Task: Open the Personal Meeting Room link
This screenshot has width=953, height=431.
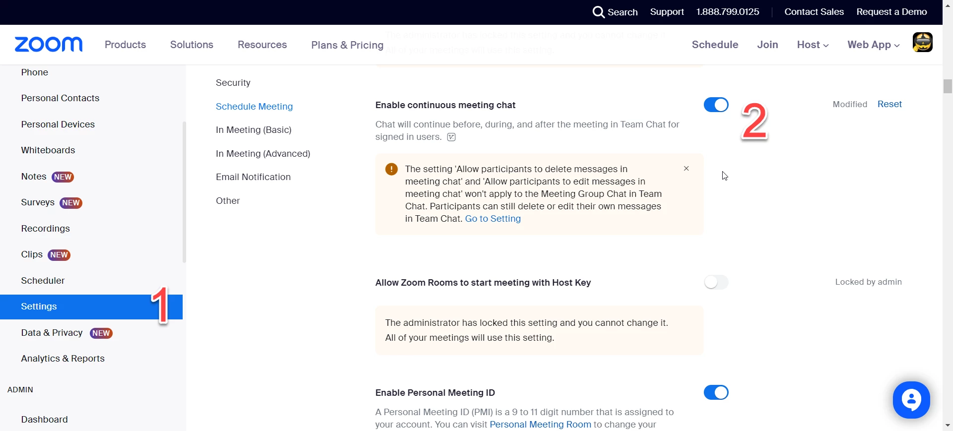Action: [541, 425]
